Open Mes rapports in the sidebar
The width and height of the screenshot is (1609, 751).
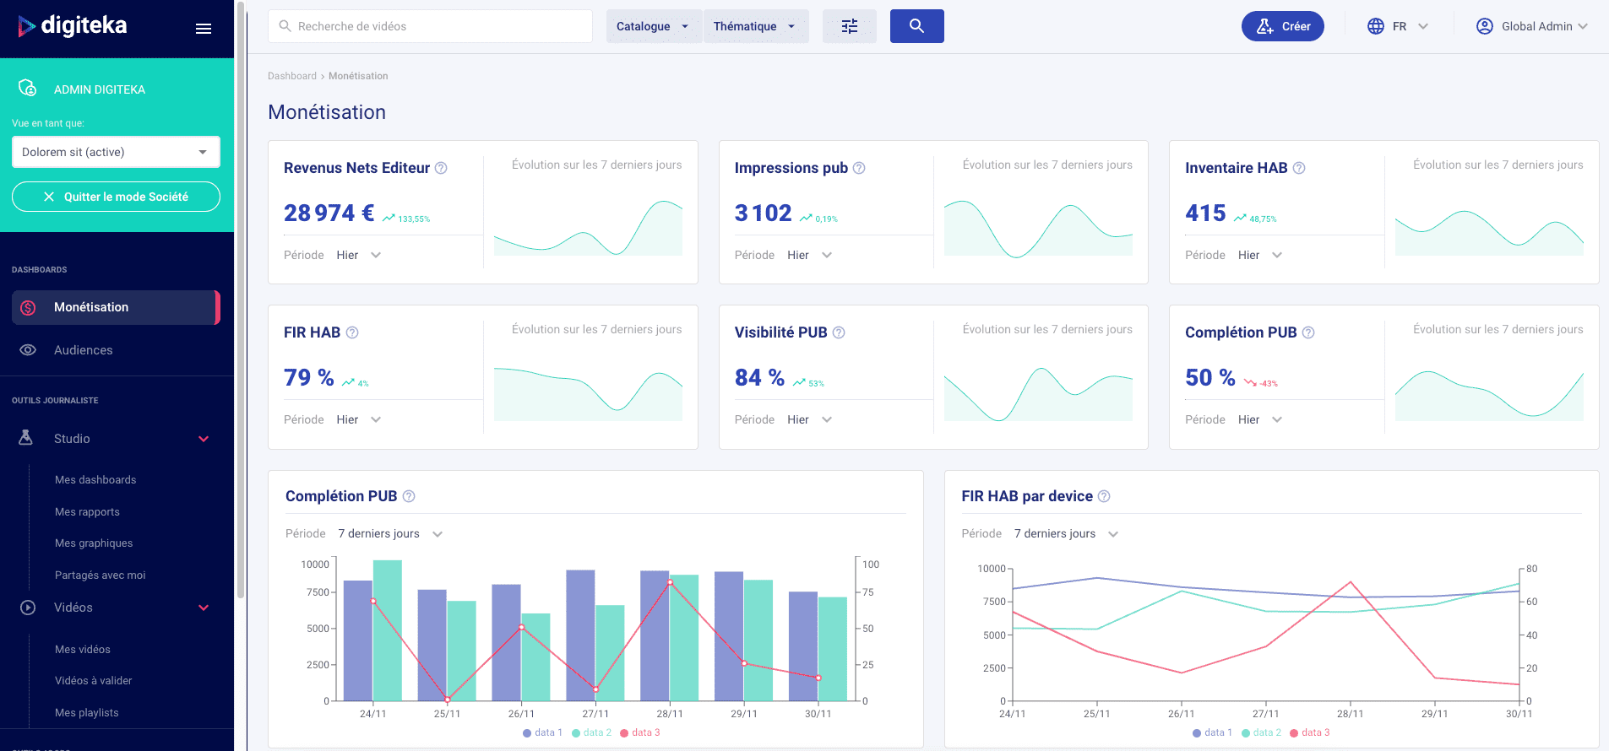(87, 512)
